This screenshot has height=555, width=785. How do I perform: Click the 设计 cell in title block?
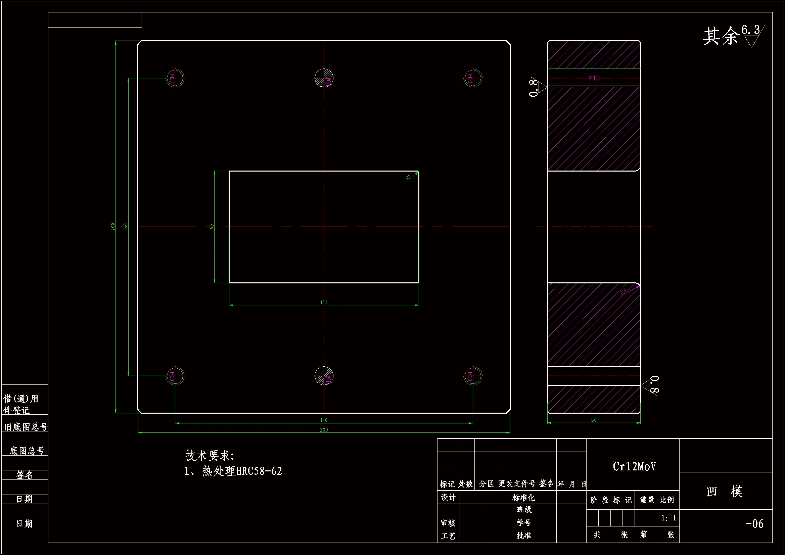click(x=448, y=498)
